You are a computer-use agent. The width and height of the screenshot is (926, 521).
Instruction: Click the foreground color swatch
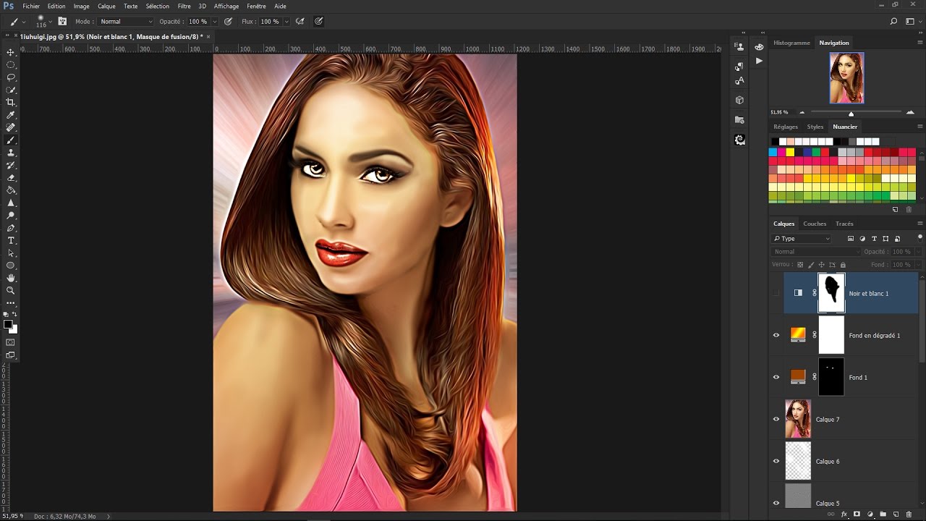click(9, 324)
